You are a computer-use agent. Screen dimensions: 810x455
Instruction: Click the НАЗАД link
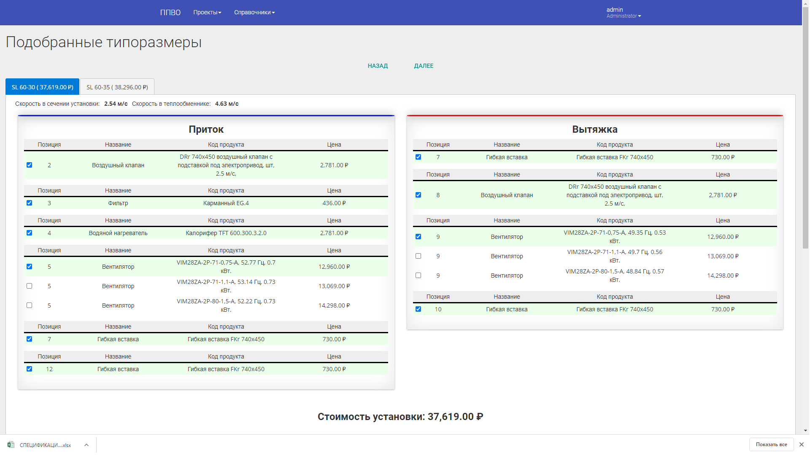(378, 66)
